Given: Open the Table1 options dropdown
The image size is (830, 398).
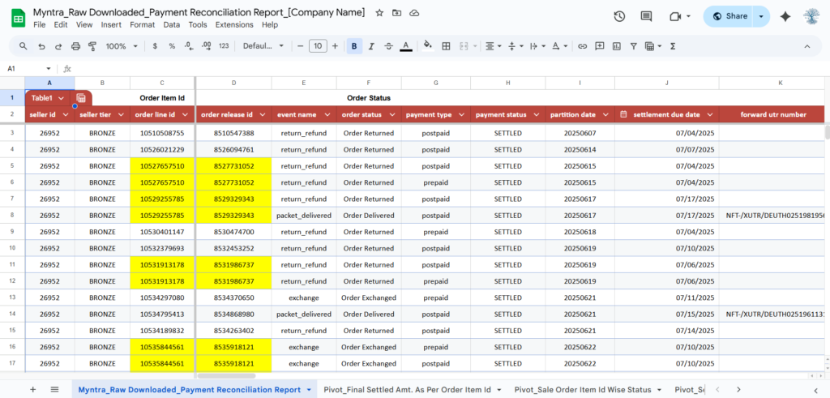Looking at the screenshot, I should tap(62, 98).
